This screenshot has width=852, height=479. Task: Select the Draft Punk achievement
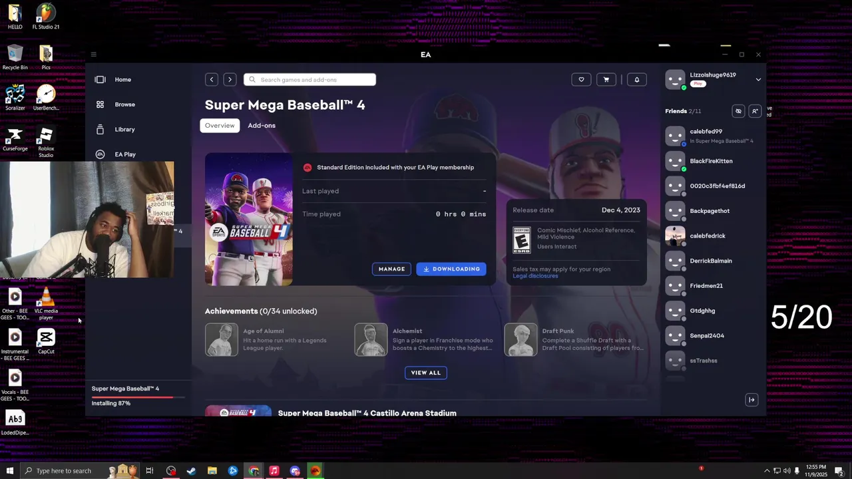[x=576, y=340]
